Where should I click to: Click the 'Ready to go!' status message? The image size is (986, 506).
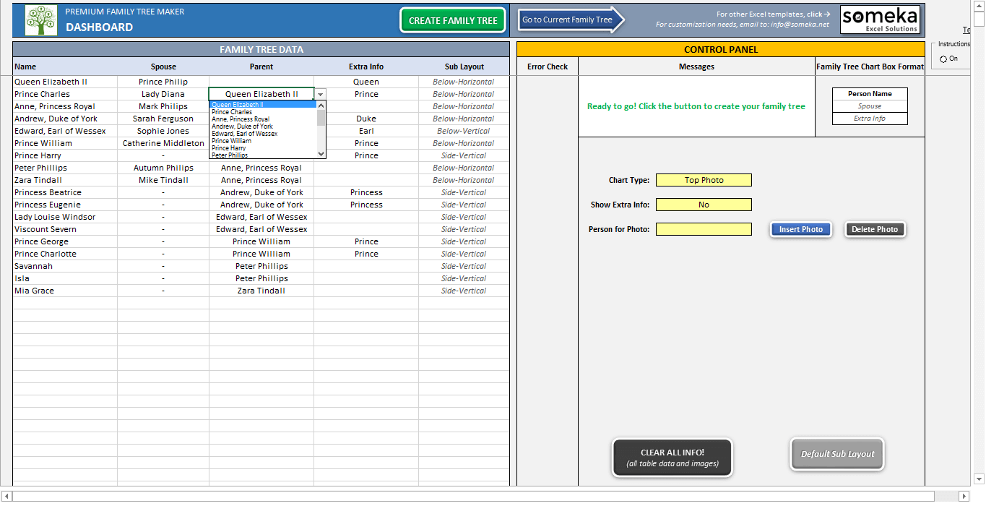pos(696,106)
